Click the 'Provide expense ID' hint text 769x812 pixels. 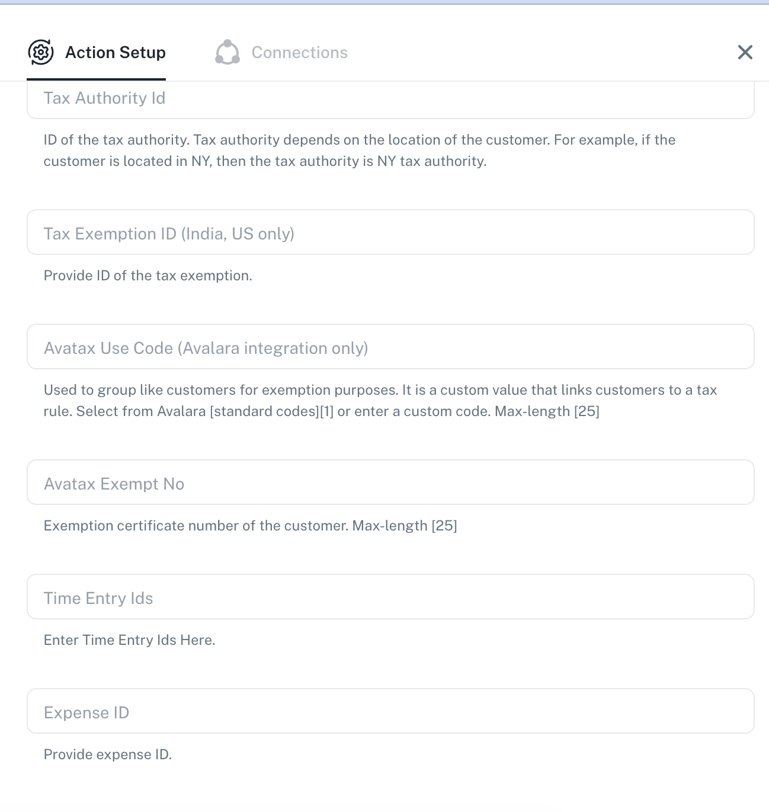(107, 755)
